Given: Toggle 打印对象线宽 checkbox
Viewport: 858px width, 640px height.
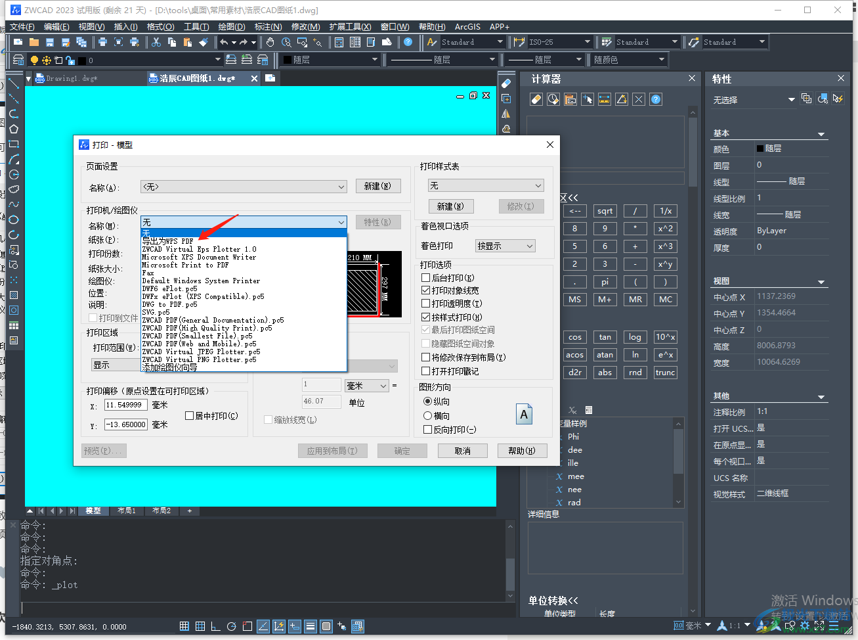Looking at the screenshot, I should click(425, 290).
